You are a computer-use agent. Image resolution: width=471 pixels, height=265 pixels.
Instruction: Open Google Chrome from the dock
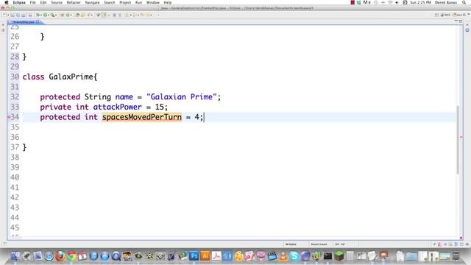pyautogui.click(x=71, y=256)
